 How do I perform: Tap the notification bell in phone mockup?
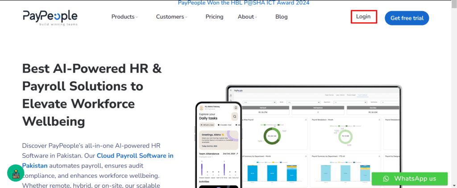pos(236,107)
